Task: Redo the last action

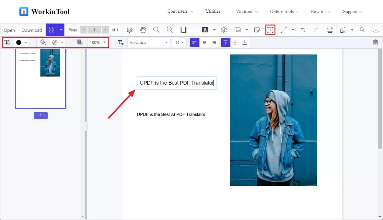Action: click(x=316, y=30)
